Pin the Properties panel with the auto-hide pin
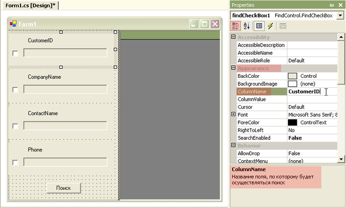The image size is (346, 208). click(331, 5)
